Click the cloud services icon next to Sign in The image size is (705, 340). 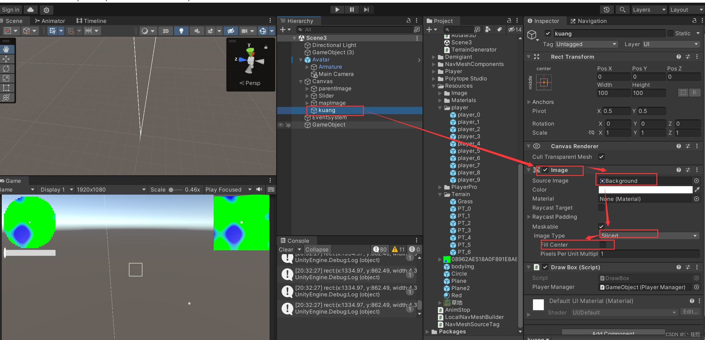point(30,9)
